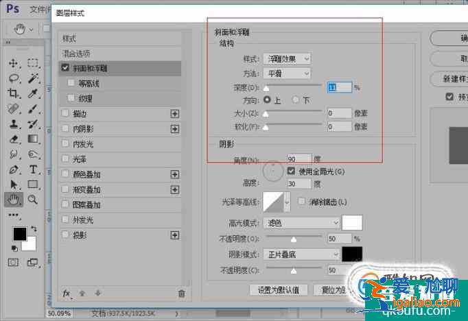Screen dimensions: 468x321
Task: Select the Healing Brush tool
Action: (13, 108)
